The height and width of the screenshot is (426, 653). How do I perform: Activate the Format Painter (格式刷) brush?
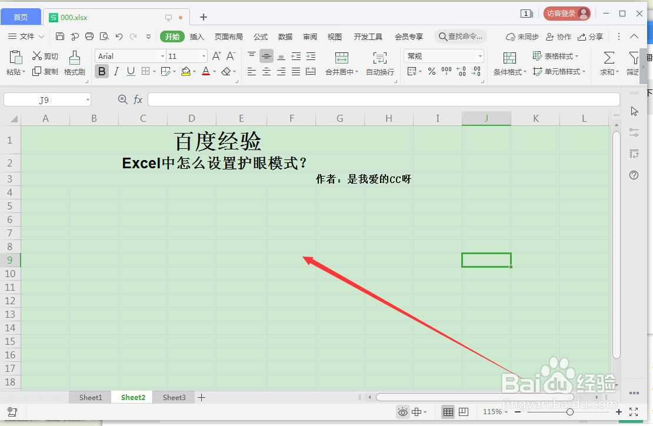(x=75, y=63)
